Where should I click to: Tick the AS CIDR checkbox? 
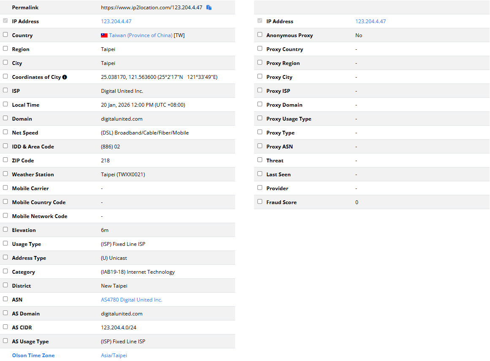5,327
